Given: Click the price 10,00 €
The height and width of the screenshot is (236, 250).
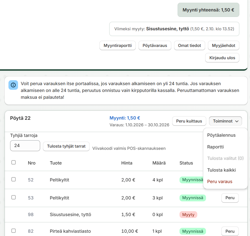Looking at the screenshot, I should (130, 231).
